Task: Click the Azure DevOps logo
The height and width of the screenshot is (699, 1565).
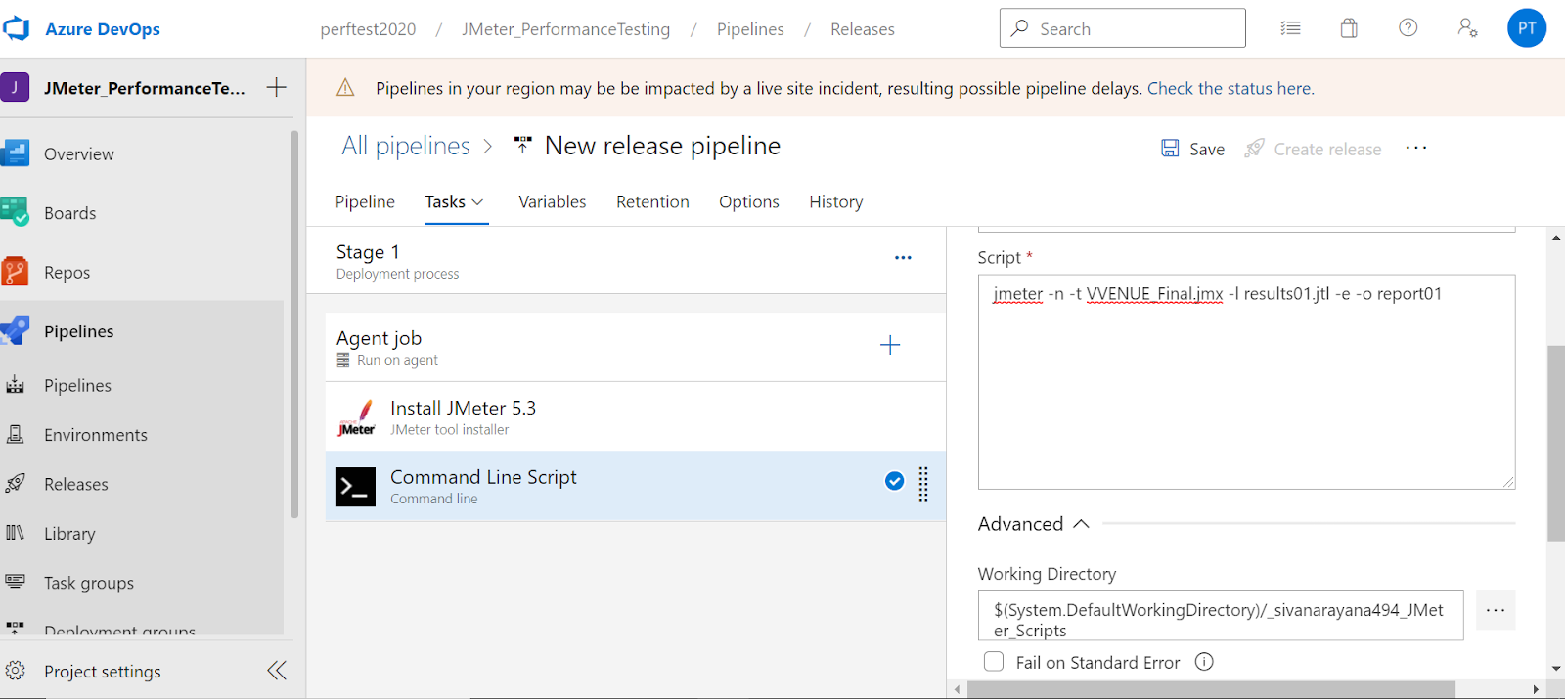Action: pos(17,29)
